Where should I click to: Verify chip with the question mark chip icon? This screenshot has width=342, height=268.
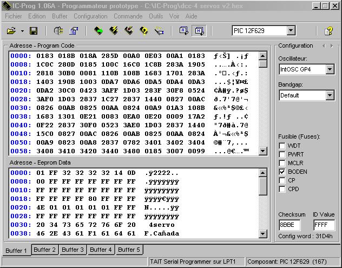(144, 31)
